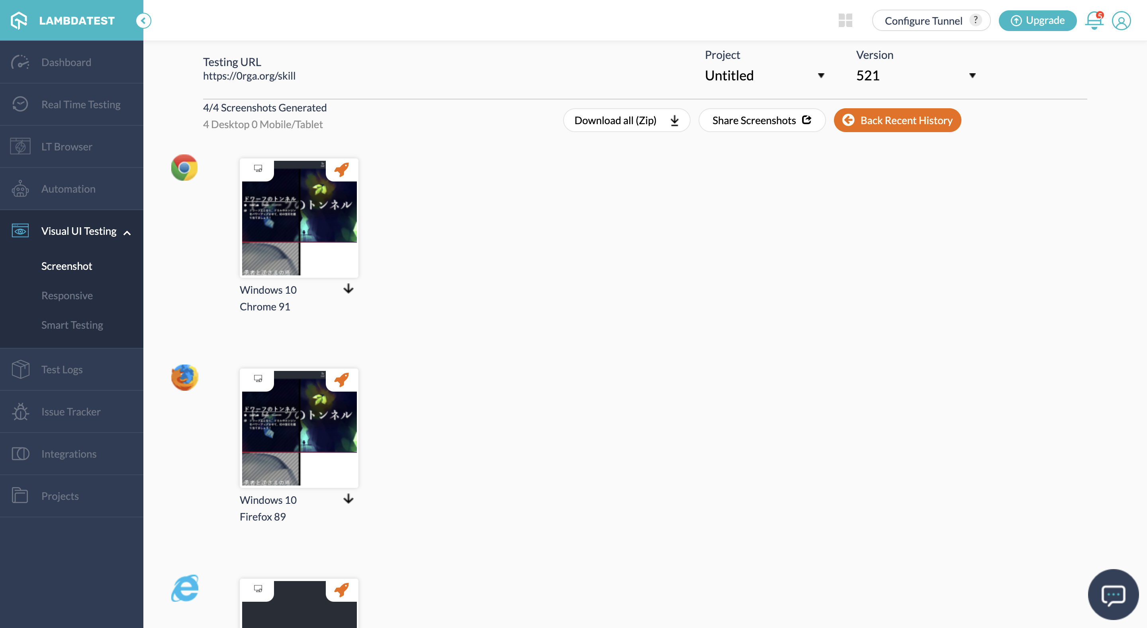1147x628 pixels.
Task: Download the Firefox 89 screenshot via arrow
Action: pos(348,499)
